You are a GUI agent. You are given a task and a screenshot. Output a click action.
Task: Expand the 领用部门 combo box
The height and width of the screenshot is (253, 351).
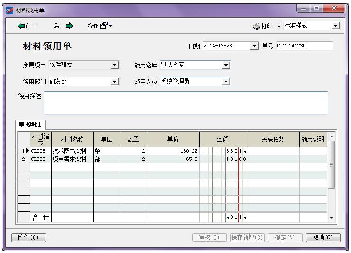[x=114, y=82]
